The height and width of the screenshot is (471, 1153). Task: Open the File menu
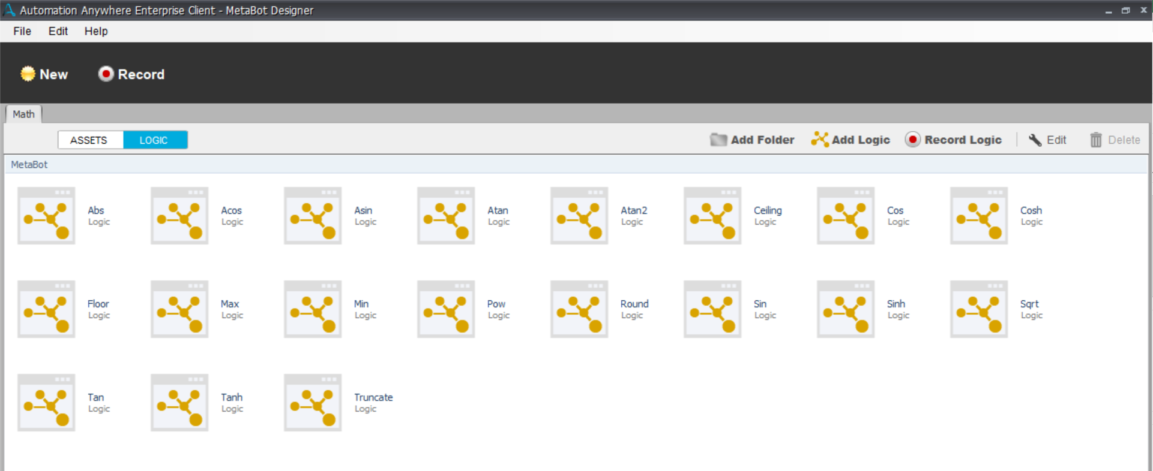click(22, 31)
